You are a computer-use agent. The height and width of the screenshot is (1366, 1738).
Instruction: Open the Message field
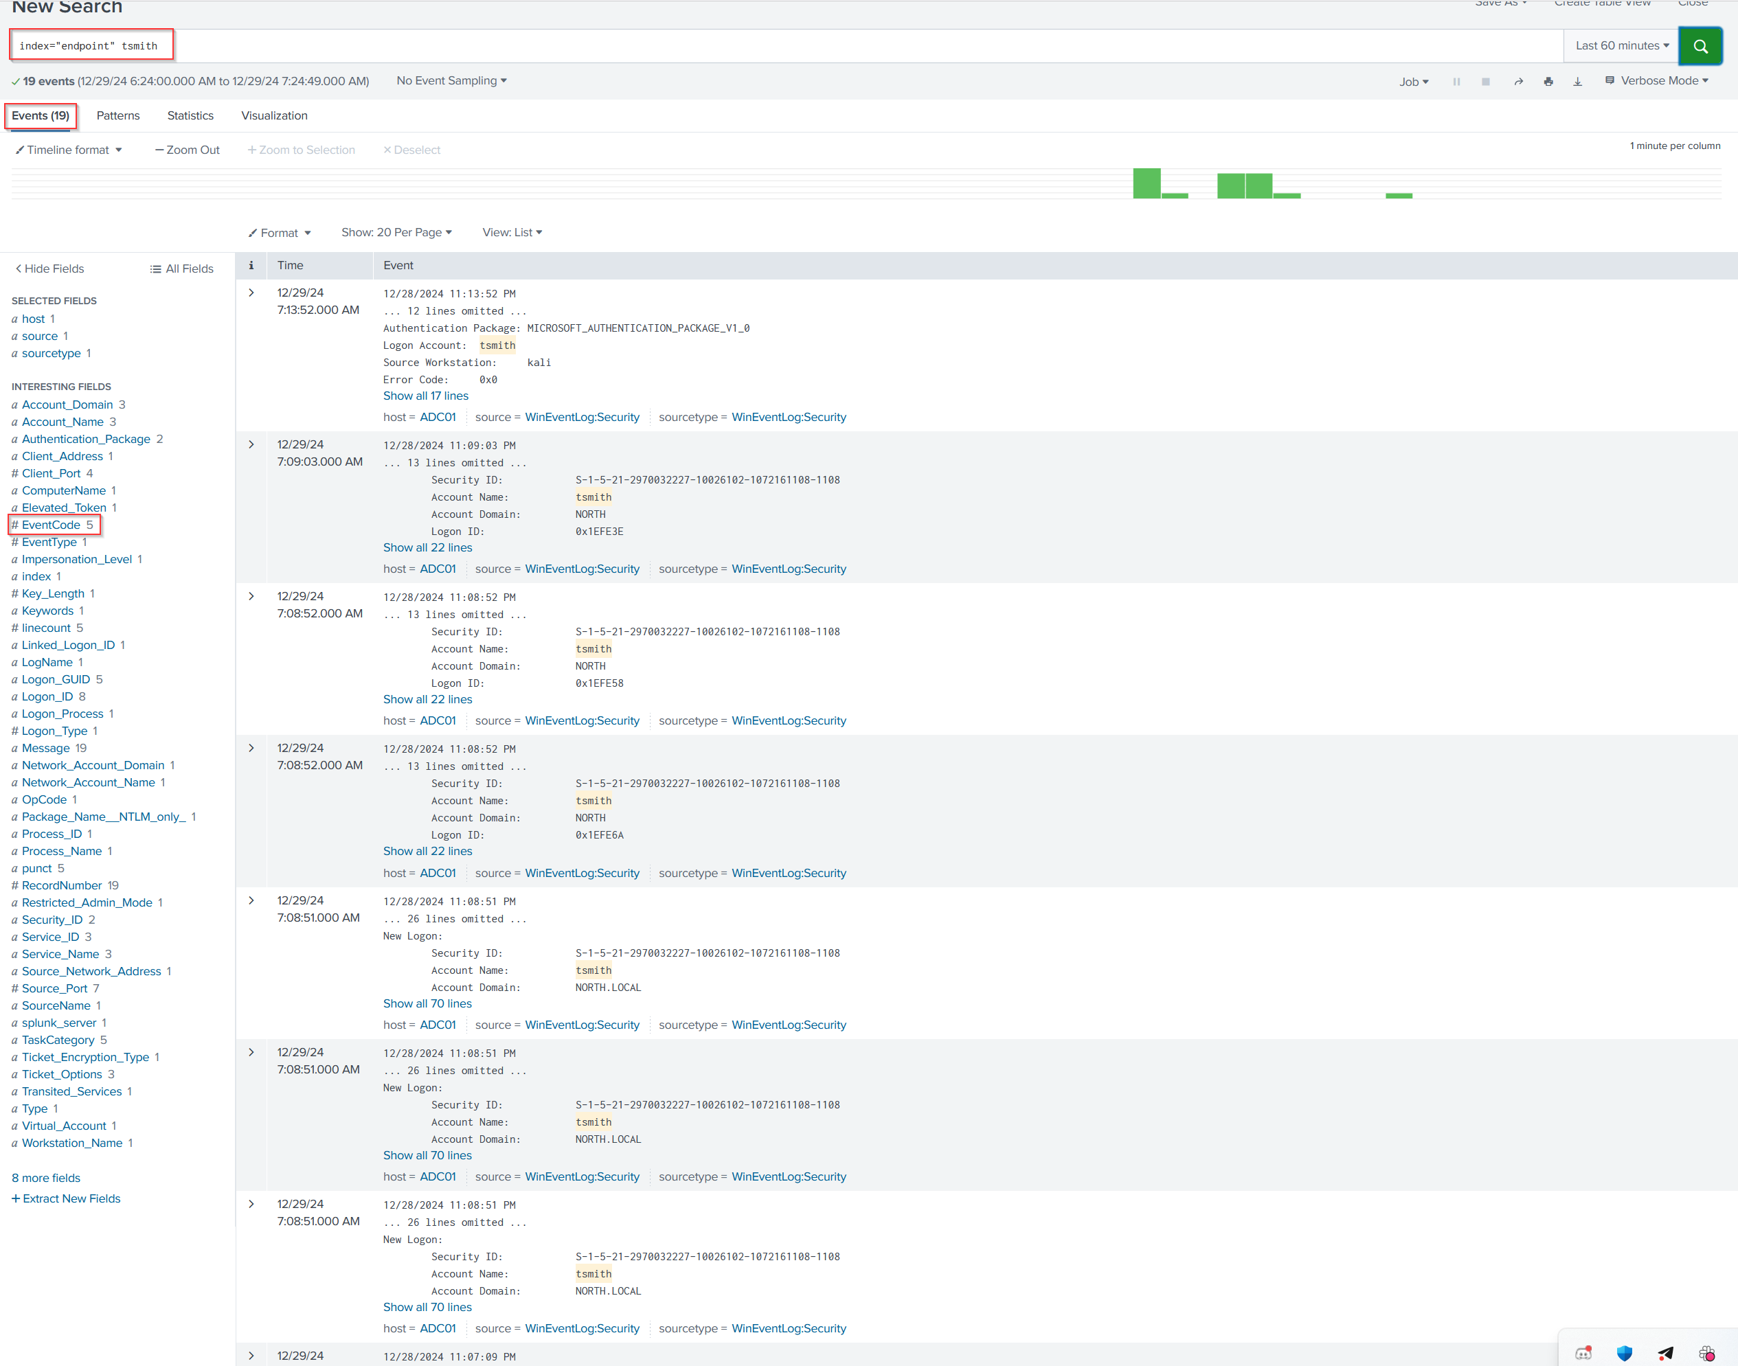(45, 748)
